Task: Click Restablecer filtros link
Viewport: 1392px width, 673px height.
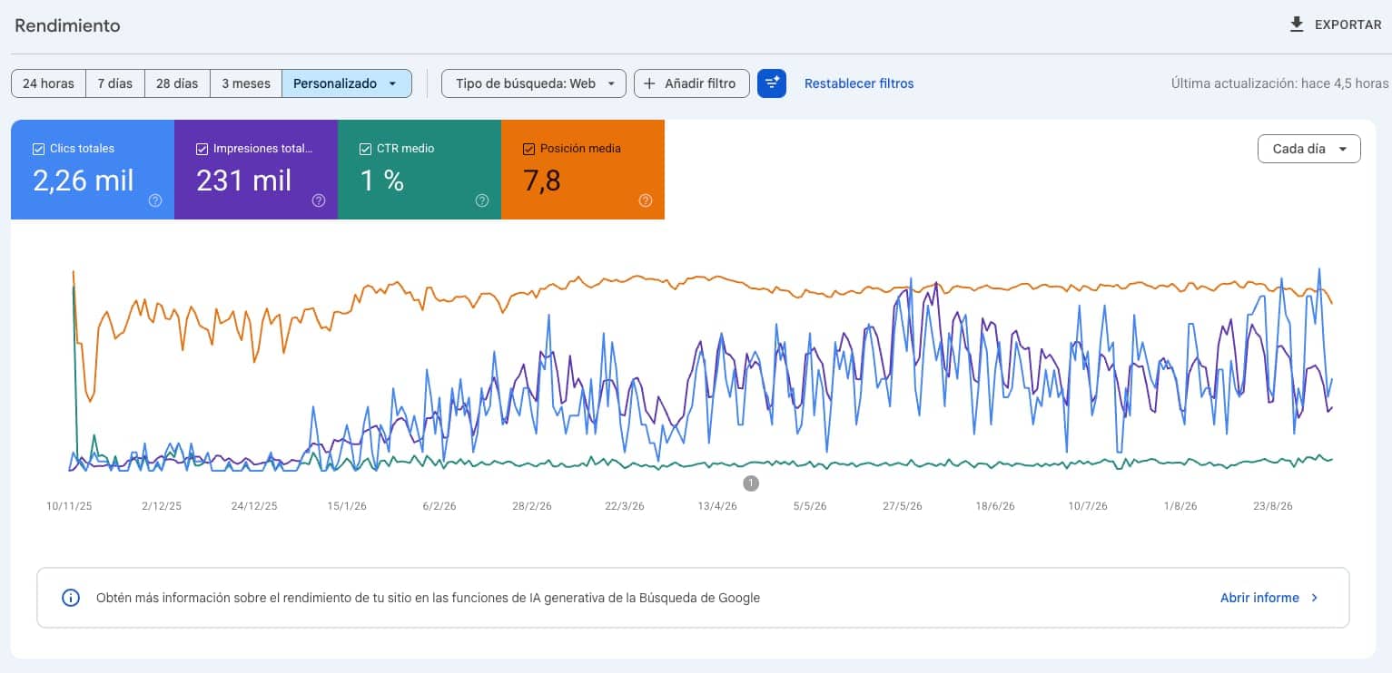Action: (x=859, y=83)
